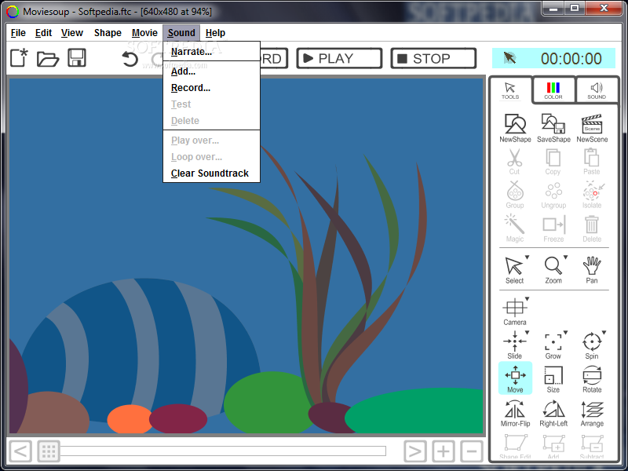628x471 pixels.
Task: Close the open Sound menu
Action: click(181, 33)
